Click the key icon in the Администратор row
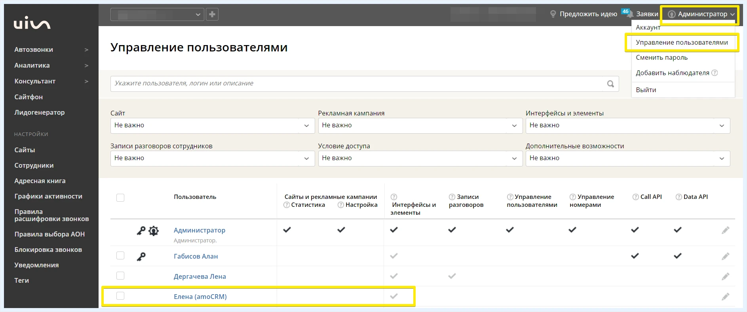Viewport: 747px width, 312px height. click(141, 231)
